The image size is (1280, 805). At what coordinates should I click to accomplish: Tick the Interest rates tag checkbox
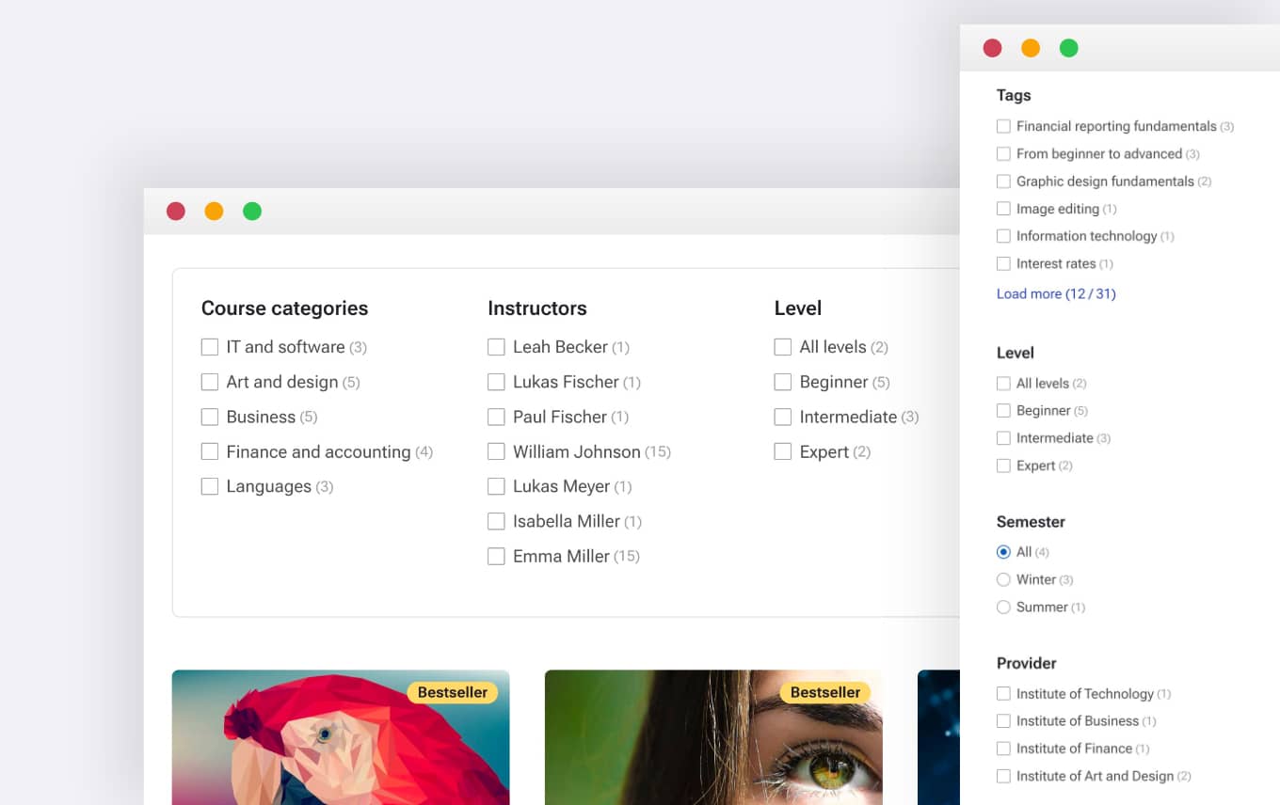(x=1003, y=263)
